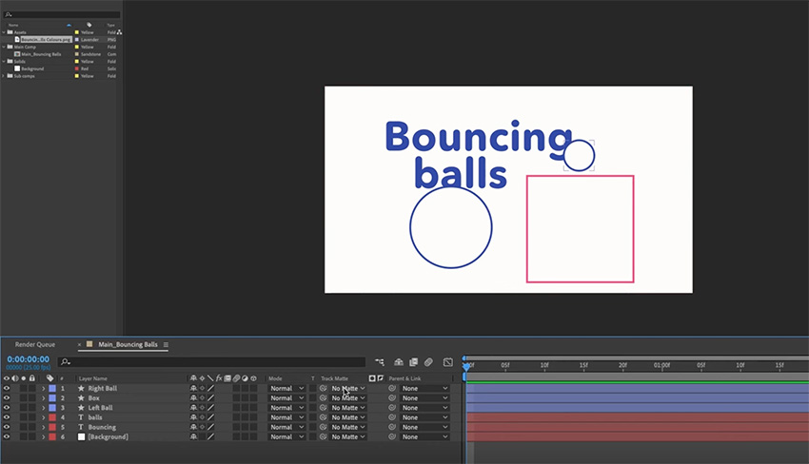
Task: Hide the [Background] layer eye
Action: (x=6, y=436)
